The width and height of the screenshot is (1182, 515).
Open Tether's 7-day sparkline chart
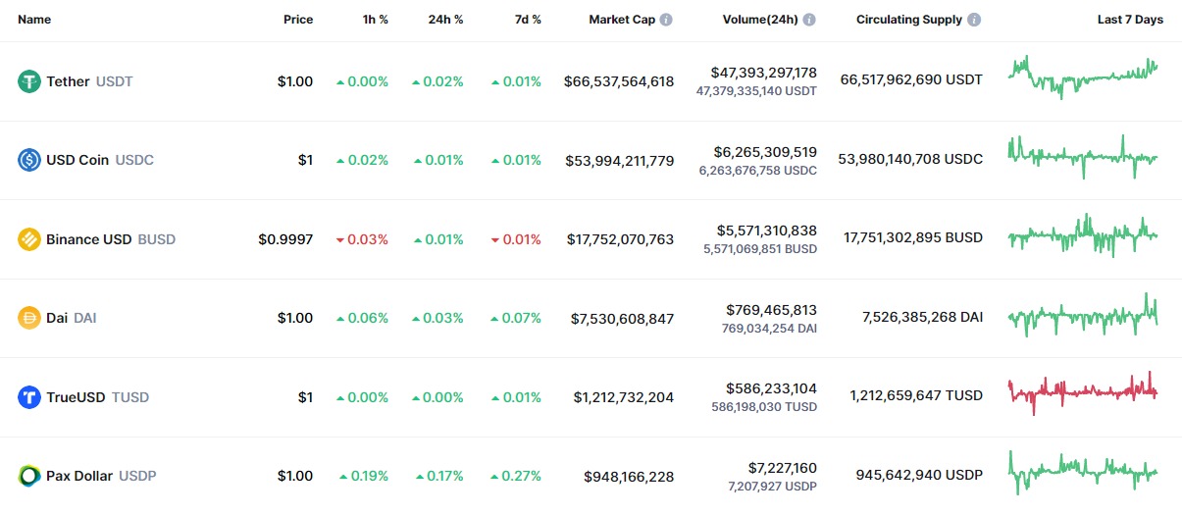tap(1083, 77)
